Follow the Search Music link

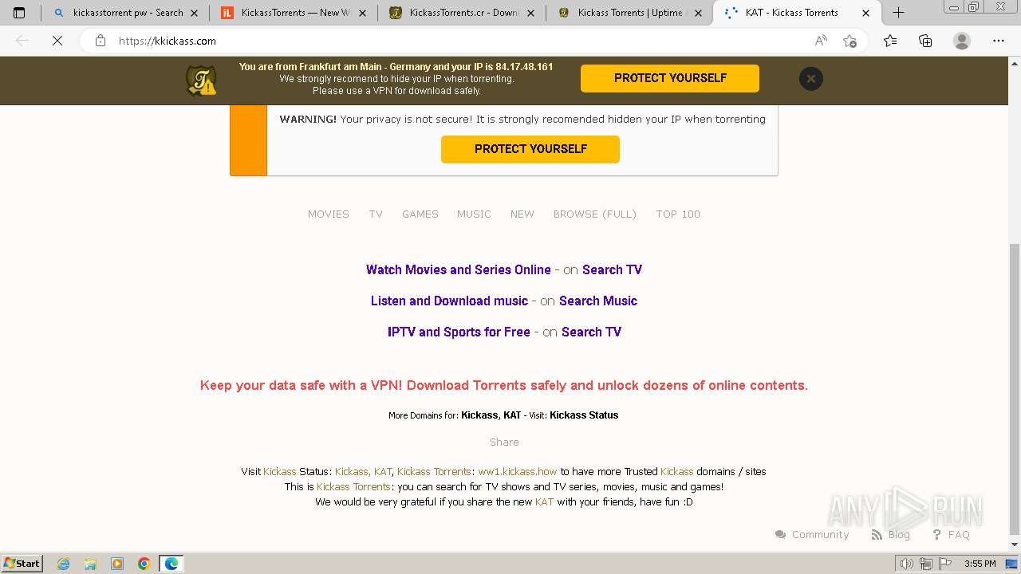pyautogui.click(x=598, y=301)
